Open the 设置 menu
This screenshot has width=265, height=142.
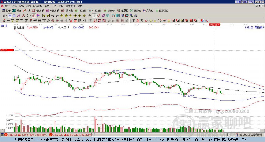[47, 6]
